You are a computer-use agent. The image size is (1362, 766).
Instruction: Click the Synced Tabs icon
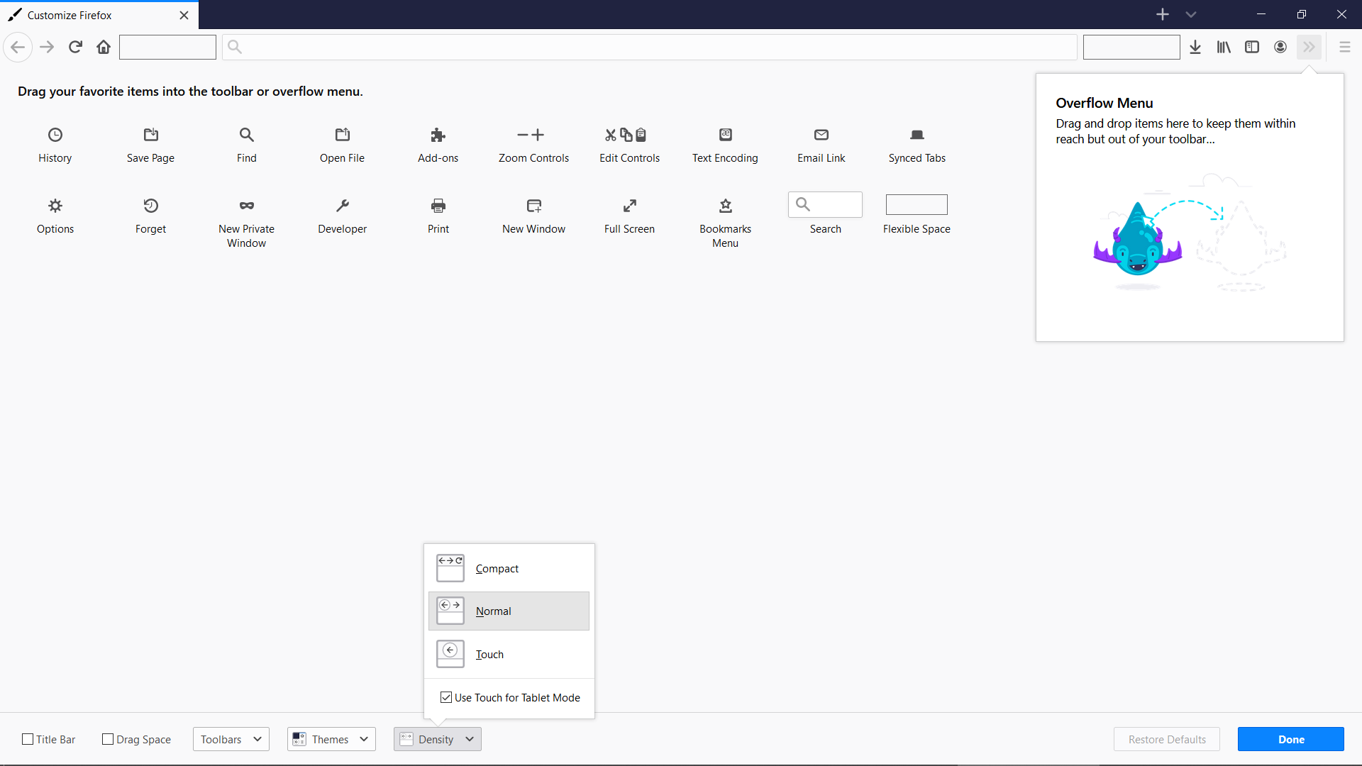pos(917,135)
